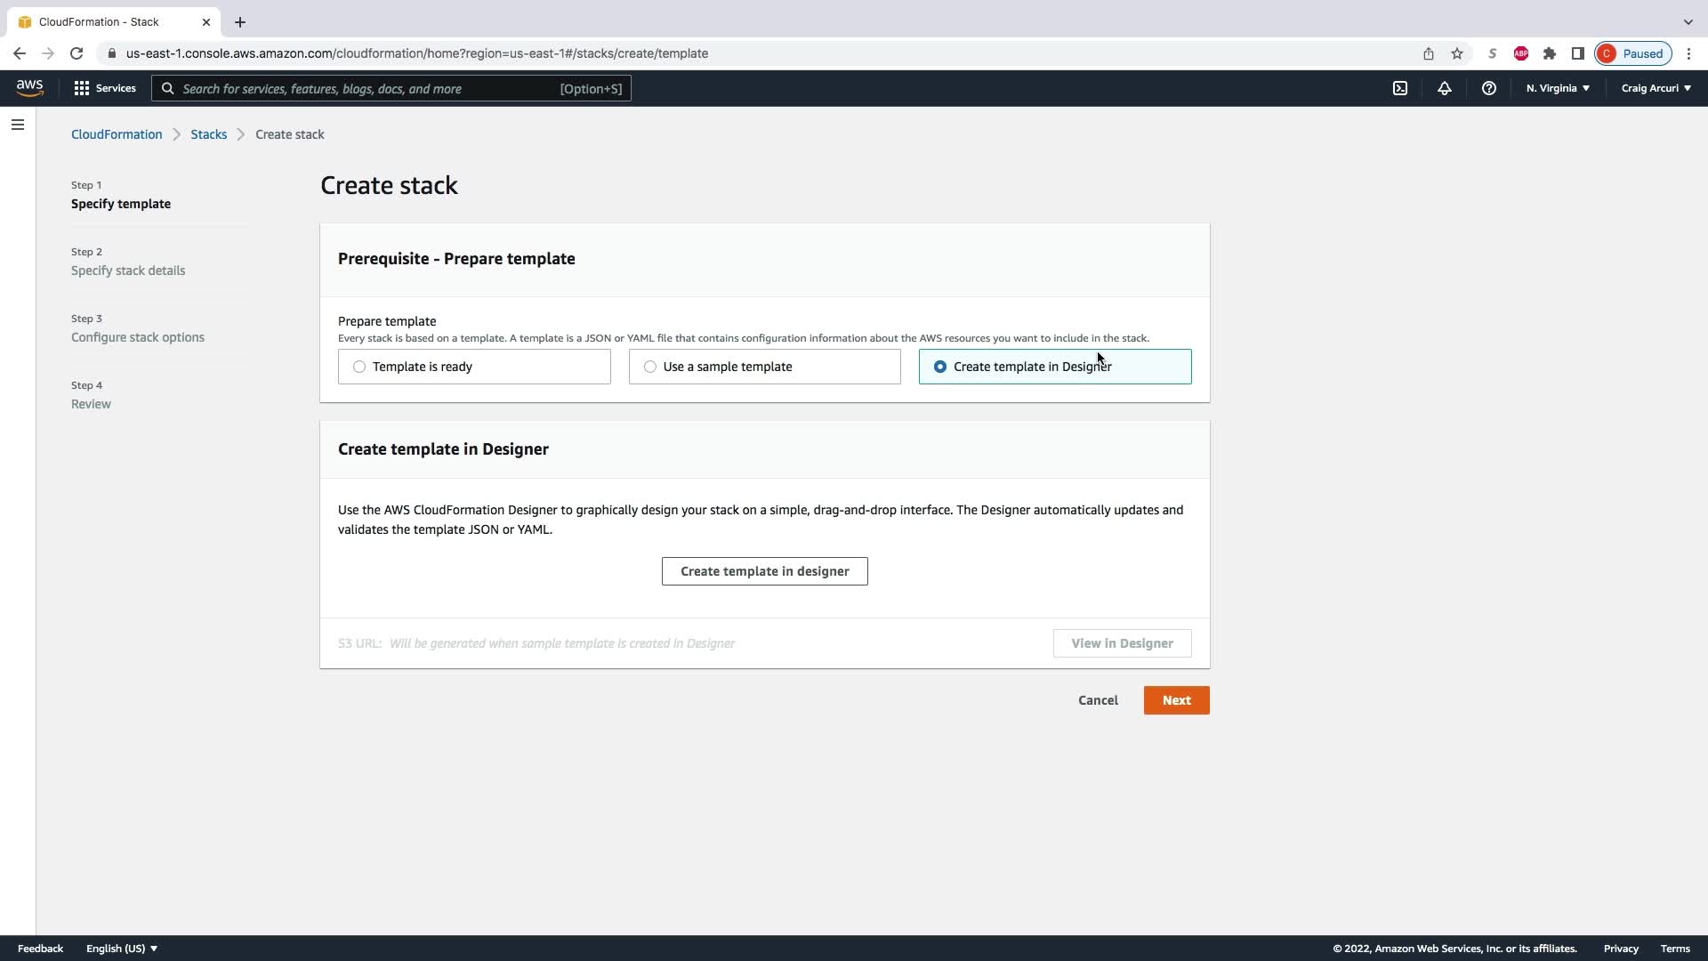This screenshot has width=1708, height=961.
Task: Select Create template in Designer radio
Action: [x=940, y=367]
